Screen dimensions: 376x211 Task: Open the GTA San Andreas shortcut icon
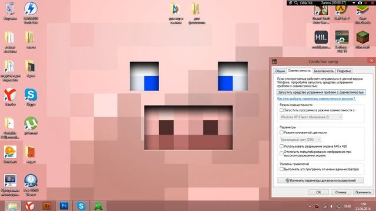point(321,11)
